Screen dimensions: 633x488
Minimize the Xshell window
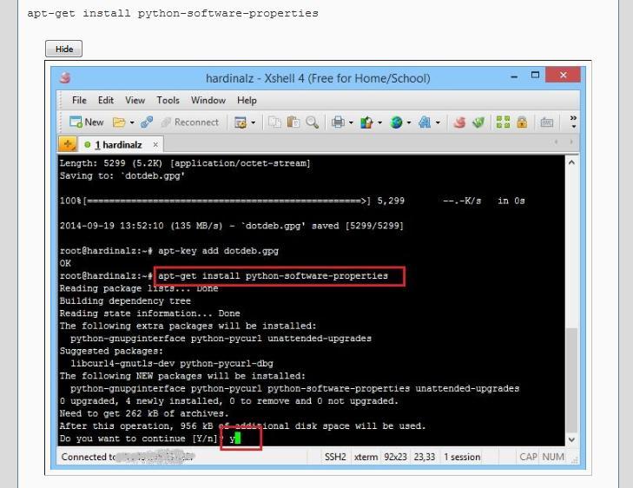tap(514, 76)
